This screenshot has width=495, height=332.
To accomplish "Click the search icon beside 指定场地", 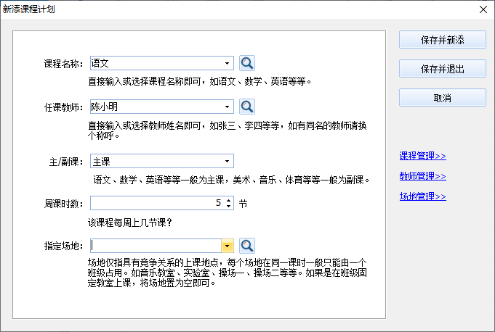I will 247,246.
